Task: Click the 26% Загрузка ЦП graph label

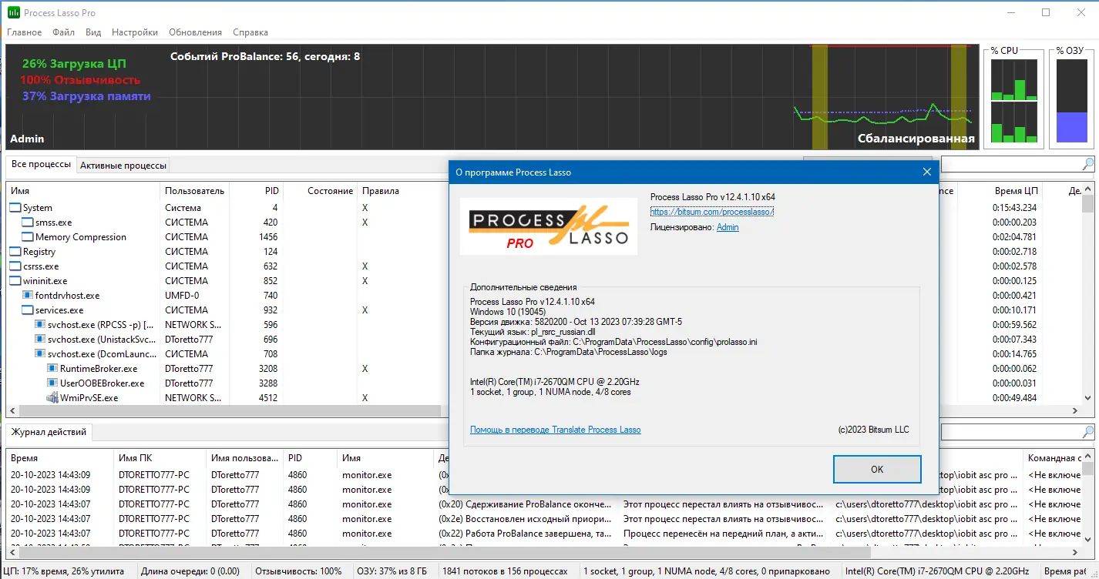Action: pos(74,64)
